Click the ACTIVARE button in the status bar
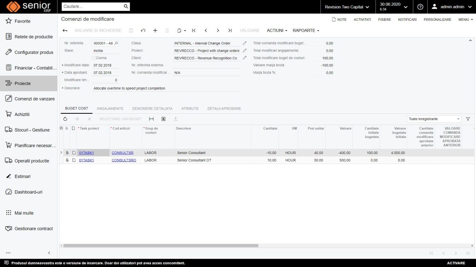The image size is (476, 267). click(x=456, y=263)
